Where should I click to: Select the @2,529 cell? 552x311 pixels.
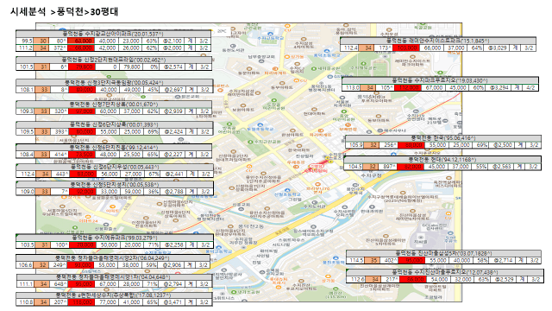coord(505,279)
